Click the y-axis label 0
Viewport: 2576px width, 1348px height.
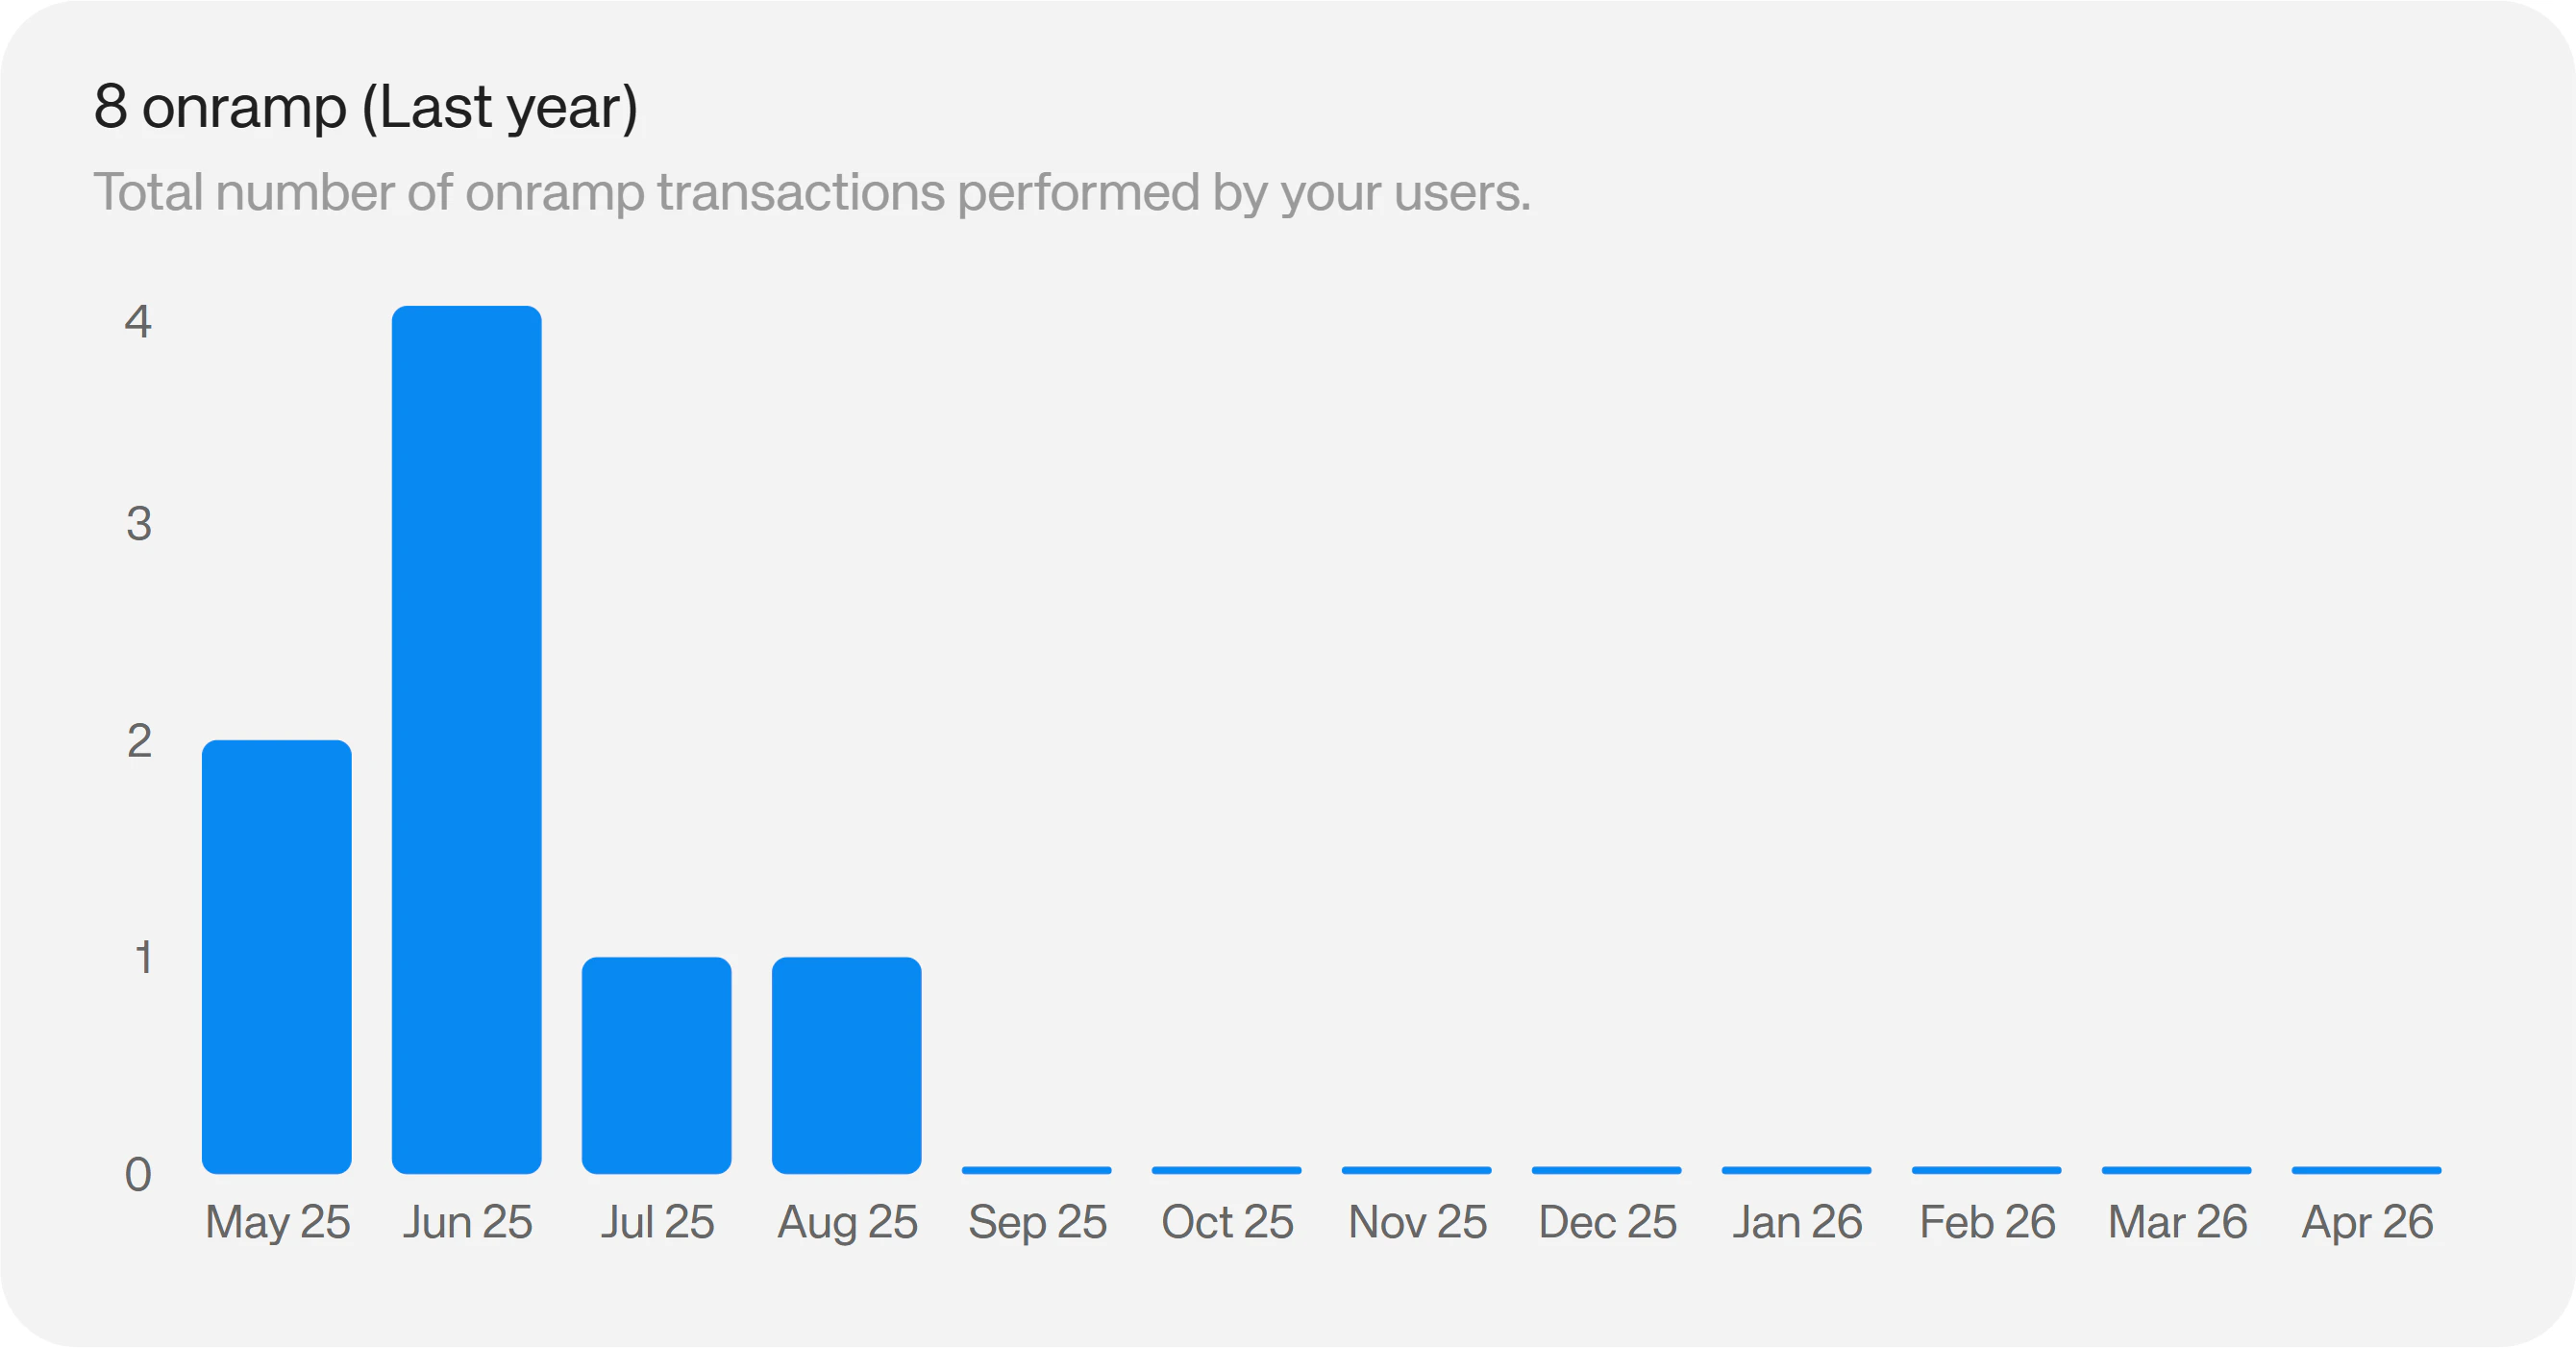pyautogui.click(x=138, y=1175)
